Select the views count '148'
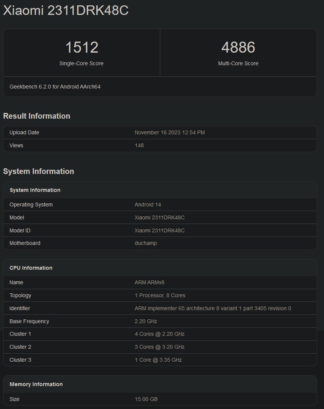This screenshot has height=409, width=324. point(139,145)
